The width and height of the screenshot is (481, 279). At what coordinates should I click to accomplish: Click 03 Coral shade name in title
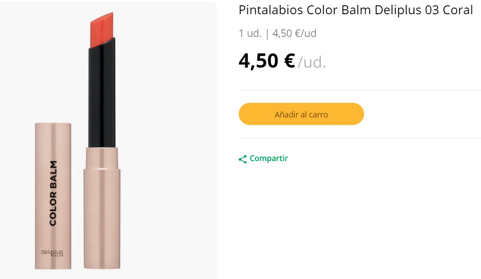(x=449, y=10)
